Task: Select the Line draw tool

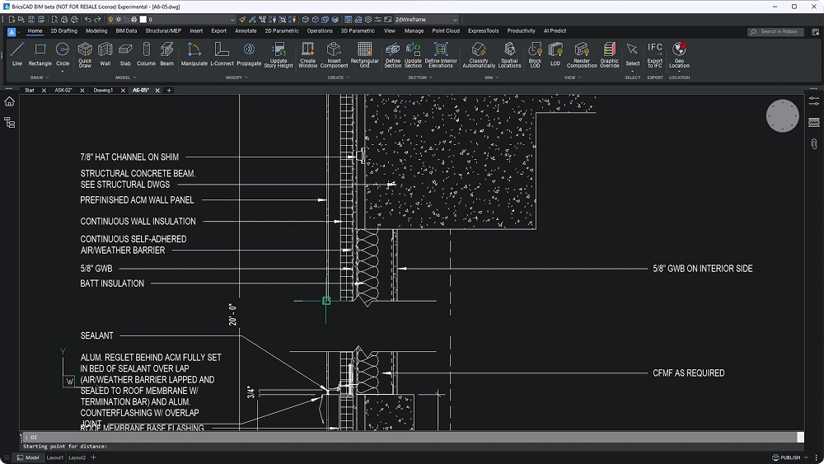Action: click(16, 54)
